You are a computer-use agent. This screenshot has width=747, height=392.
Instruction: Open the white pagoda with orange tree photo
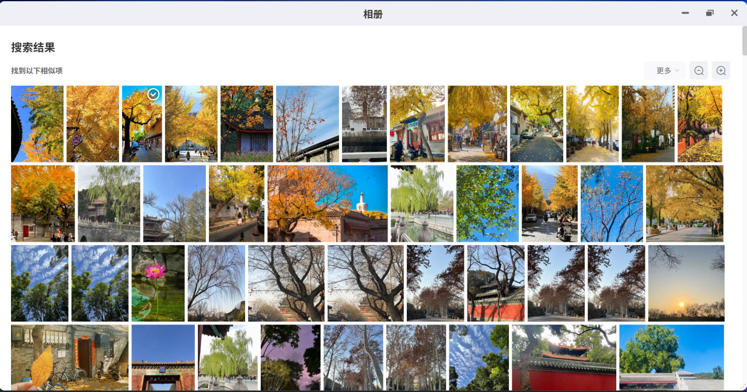pos(327,203)
